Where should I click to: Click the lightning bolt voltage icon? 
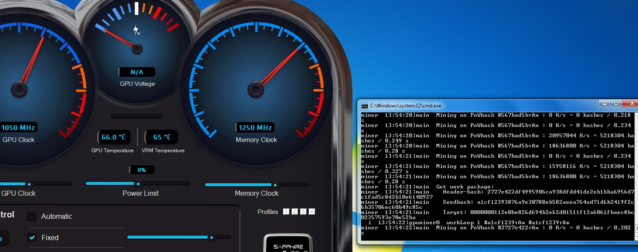coord(136,30)
